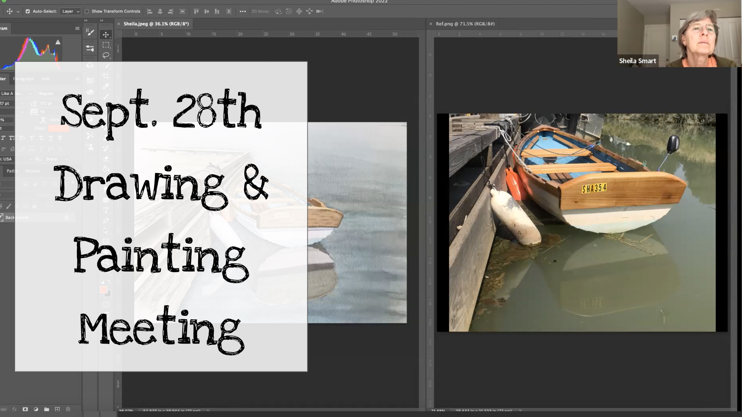
Task: Open more align options ellipsis
Action: click(243, 11)
